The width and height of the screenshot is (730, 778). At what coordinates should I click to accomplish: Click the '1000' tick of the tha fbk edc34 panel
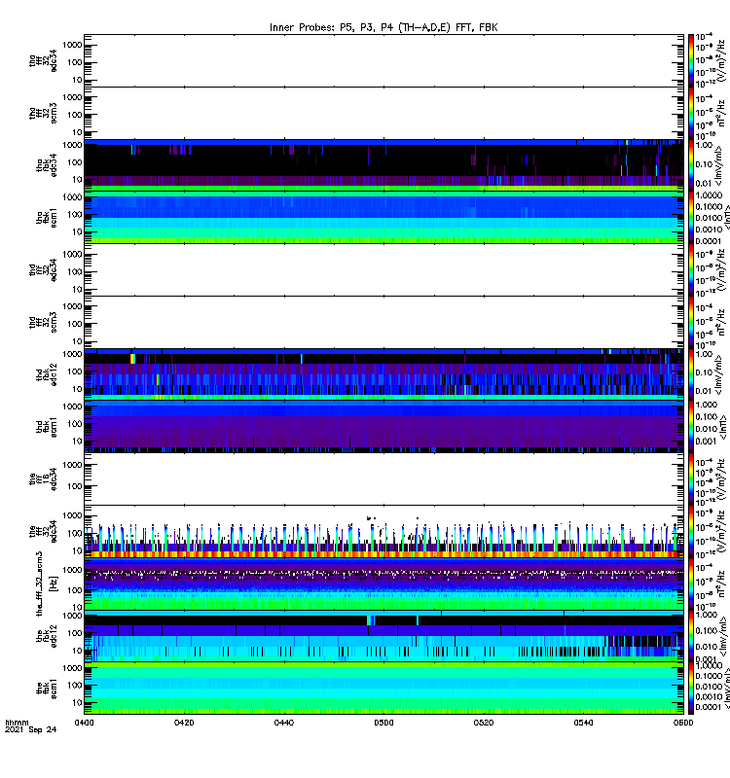pyautogui.click(x=72, y=145)
